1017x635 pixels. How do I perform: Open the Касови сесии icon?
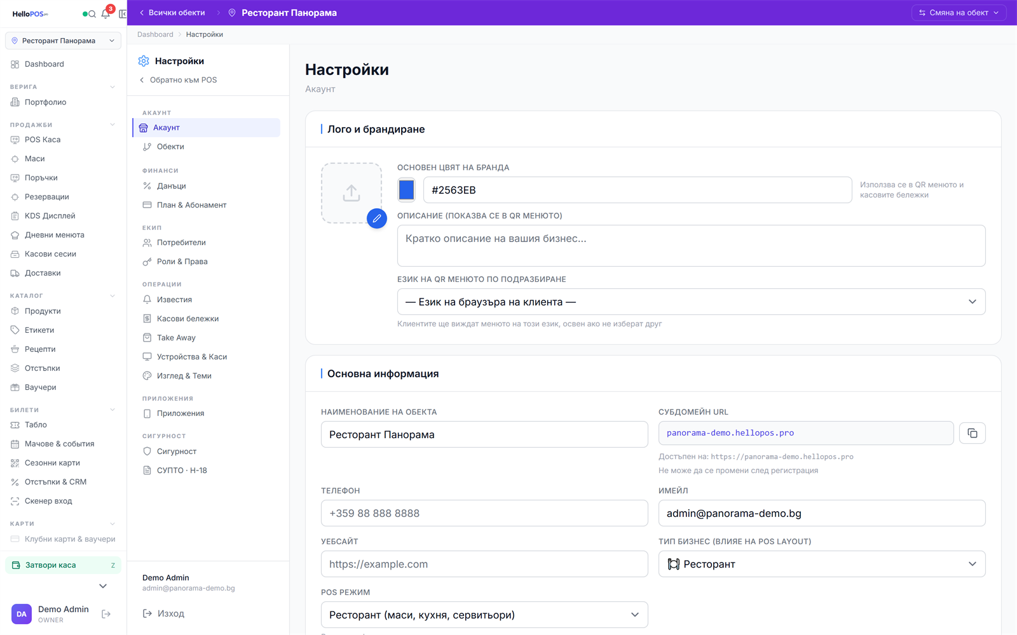(x=15, y=254)
